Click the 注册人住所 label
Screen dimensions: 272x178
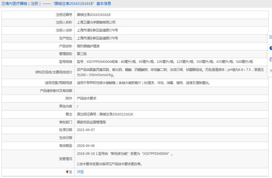pyautogui.click(x=64, y=30)
